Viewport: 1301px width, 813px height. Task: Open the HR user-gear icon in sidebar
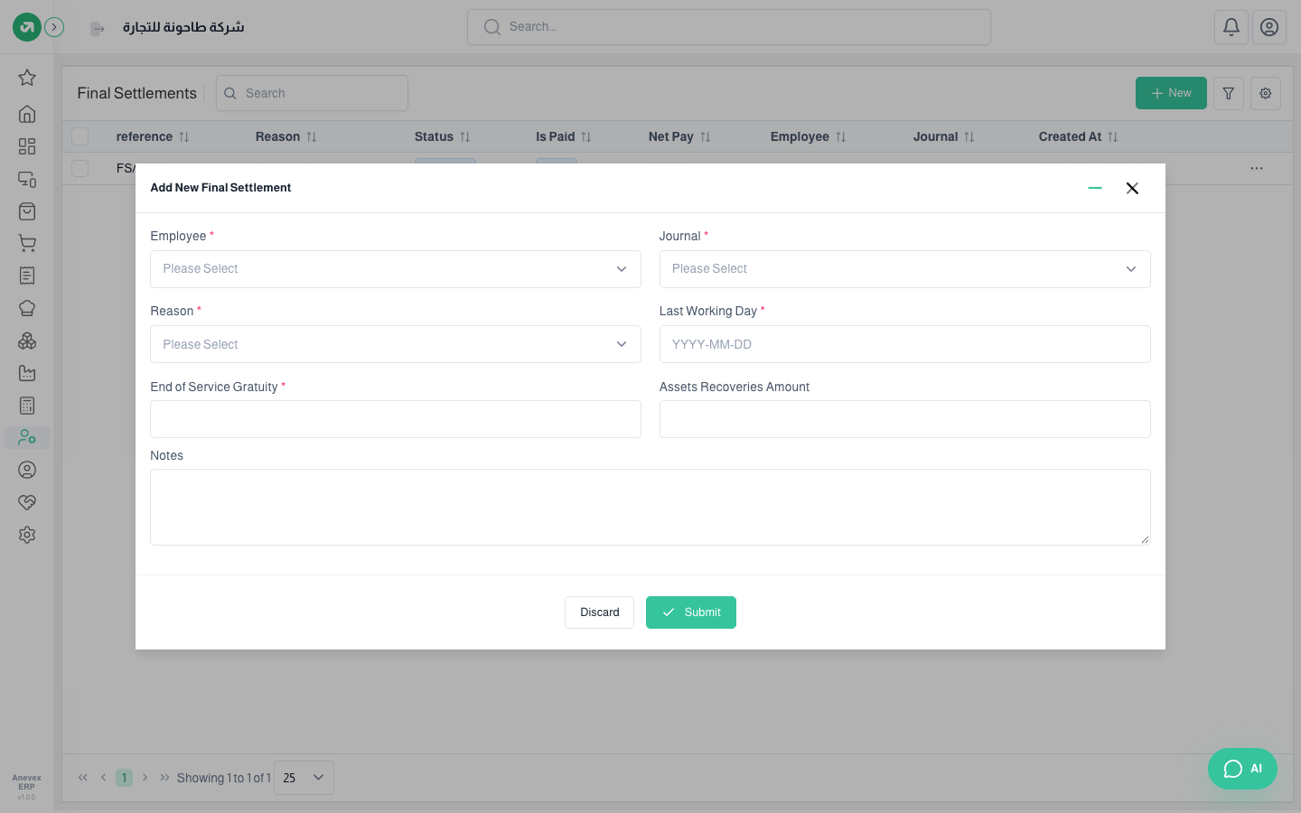27,437
